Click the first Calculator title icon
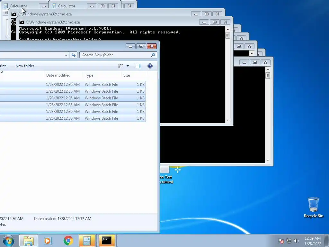The height and width of the screenshot is (247, 329). (x=6, y=6)
